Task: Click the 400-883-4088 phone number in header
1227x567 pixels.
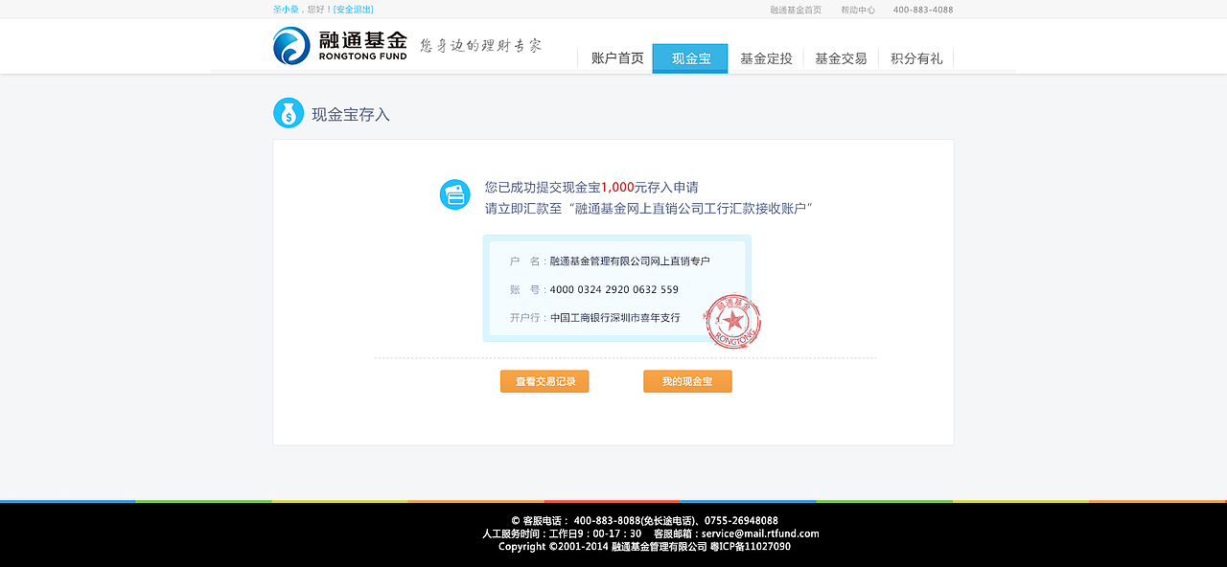Action: (921, 10)
